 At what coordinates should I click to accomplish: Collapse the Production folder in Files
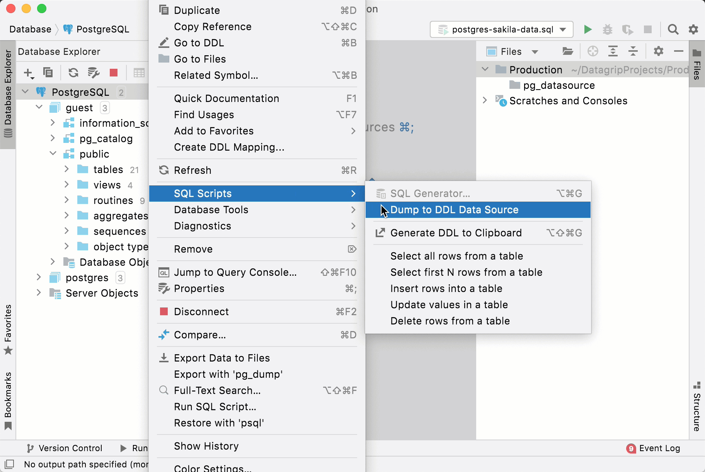[485, 70]
